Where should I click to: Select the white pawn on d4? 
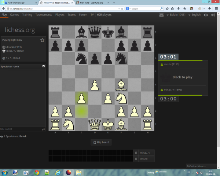pyautogui.click(x=95, y=85)
